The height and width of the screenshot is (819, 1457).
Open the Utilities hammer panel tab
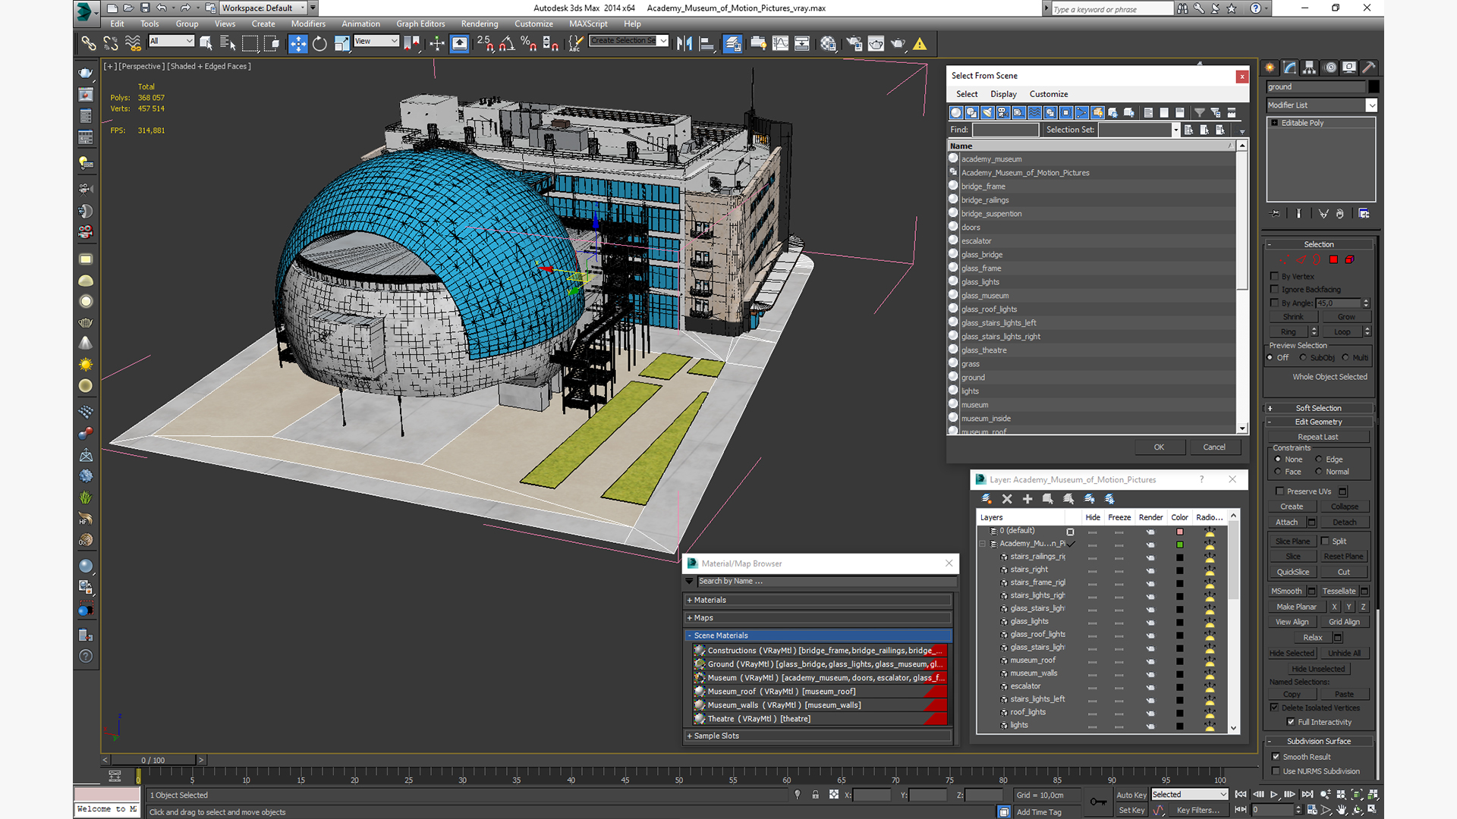click(x=1369, y=67)
